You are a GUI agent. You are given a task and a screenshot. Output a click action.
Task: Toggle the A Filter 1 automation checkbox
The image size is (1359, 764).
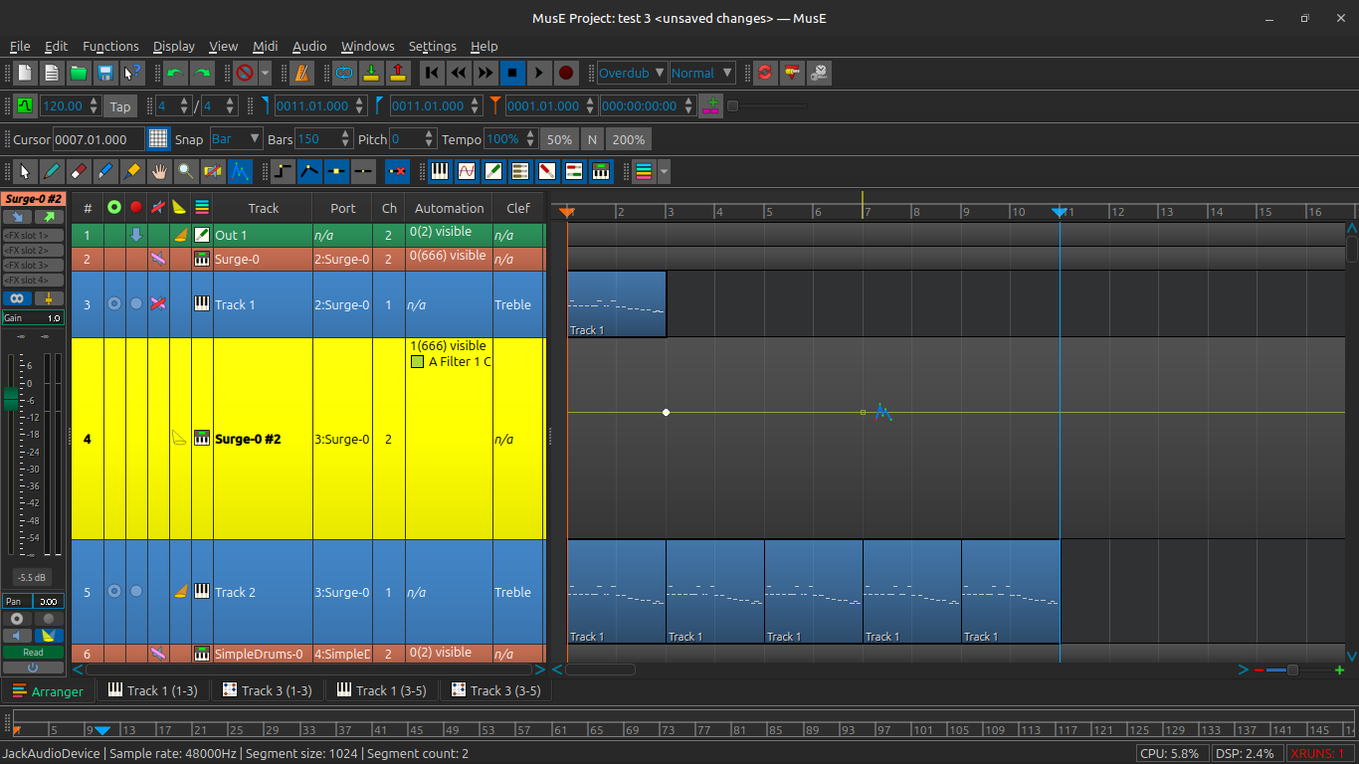coord(418,362)
